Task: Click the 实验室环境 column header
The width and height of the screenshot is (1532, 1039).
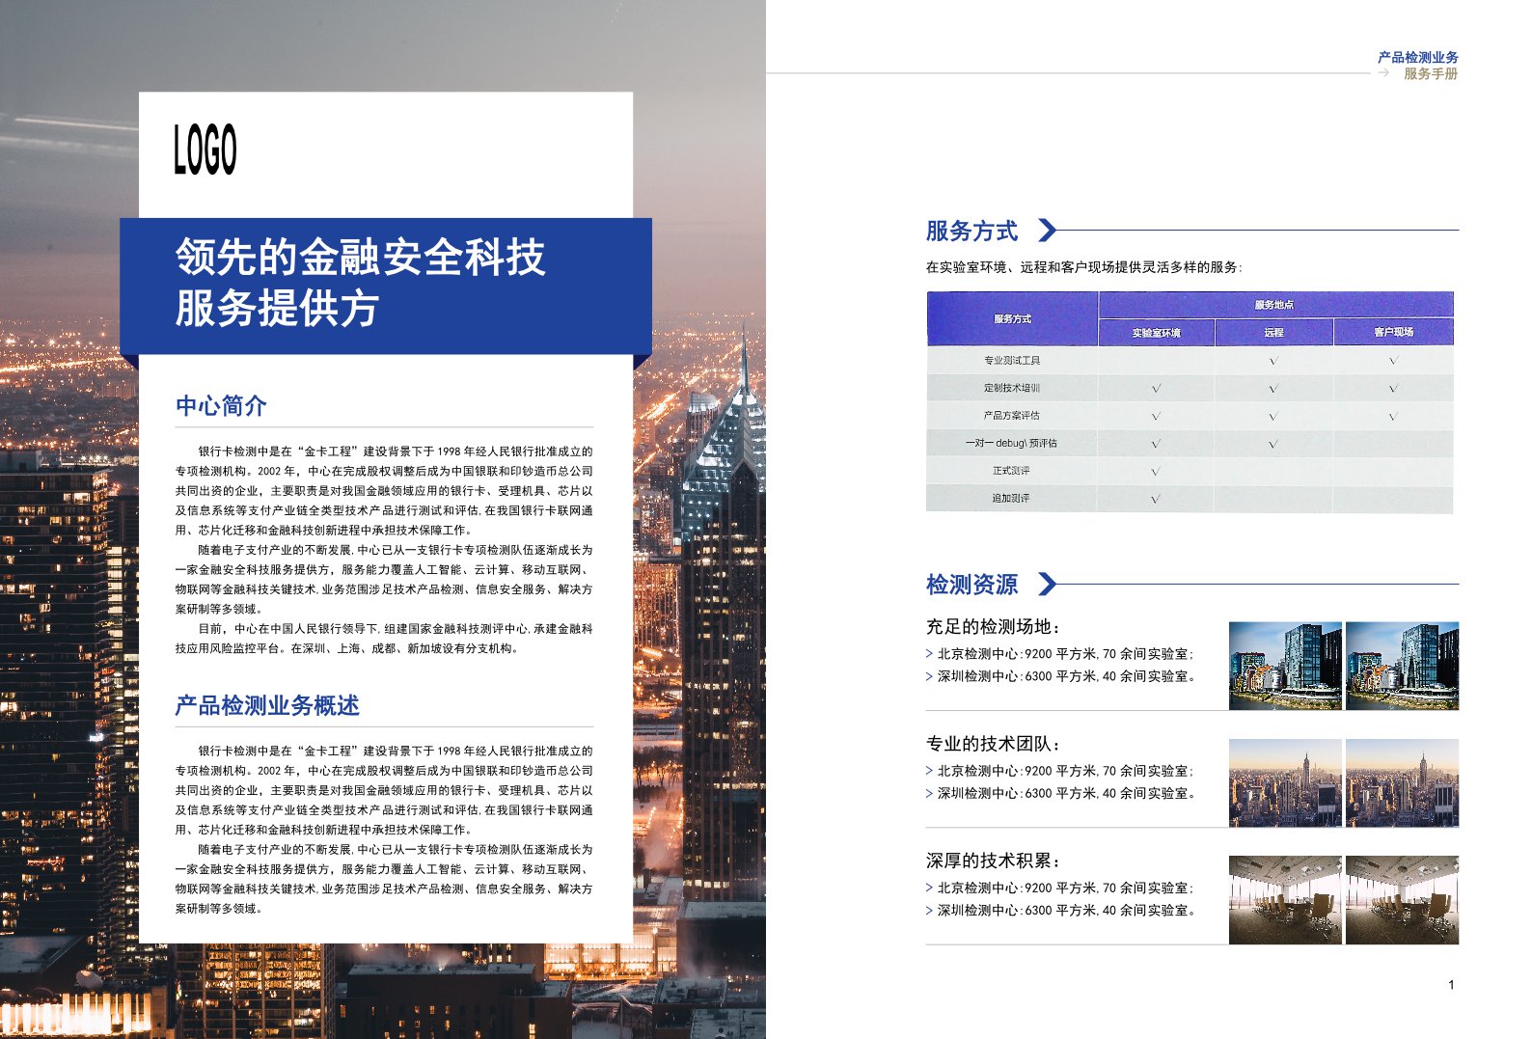Action: (x=1156, y=332)
